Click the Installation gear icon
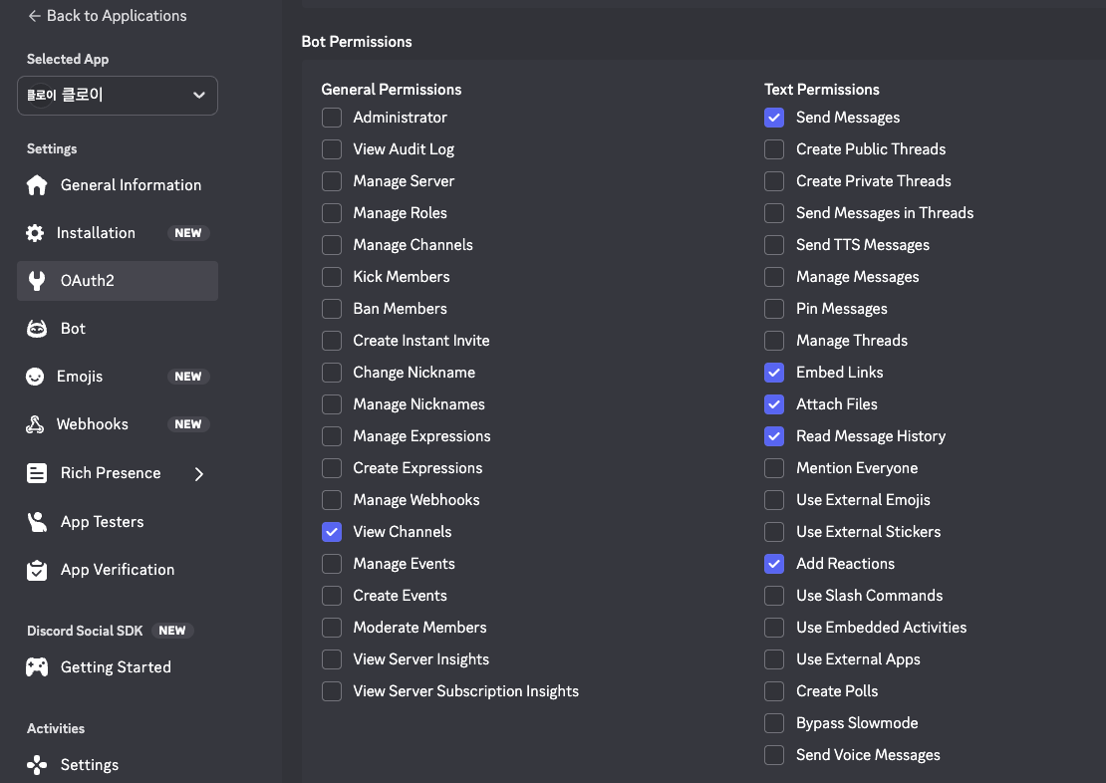 tap(35, 233)
